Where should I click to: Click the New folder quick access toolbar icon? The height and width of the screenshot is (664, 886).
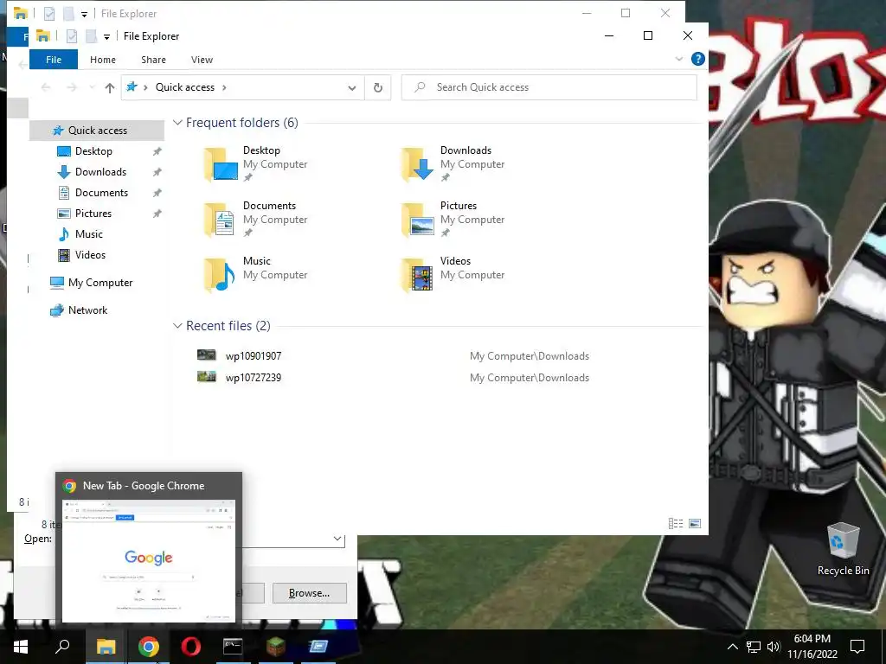pos(91,36)
